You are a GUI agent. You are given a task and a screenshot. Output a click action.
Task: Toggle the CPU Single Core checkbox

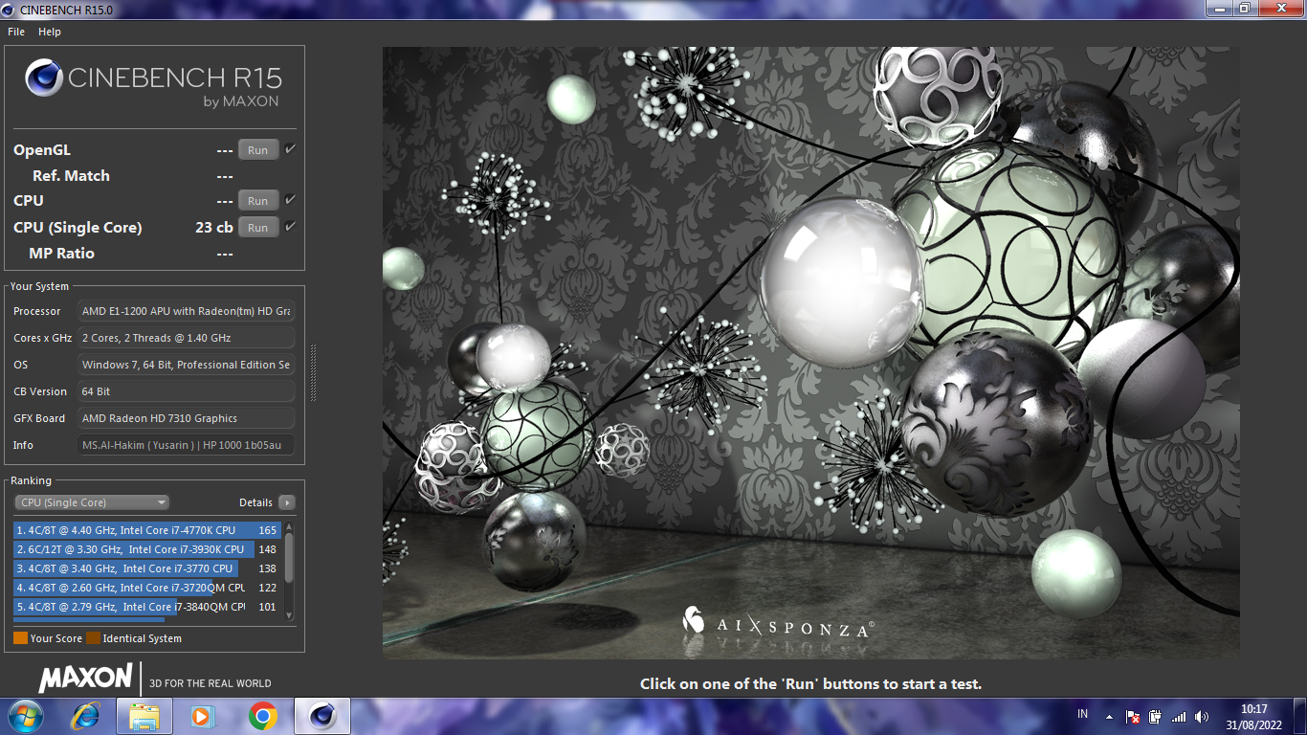(290, 227)
